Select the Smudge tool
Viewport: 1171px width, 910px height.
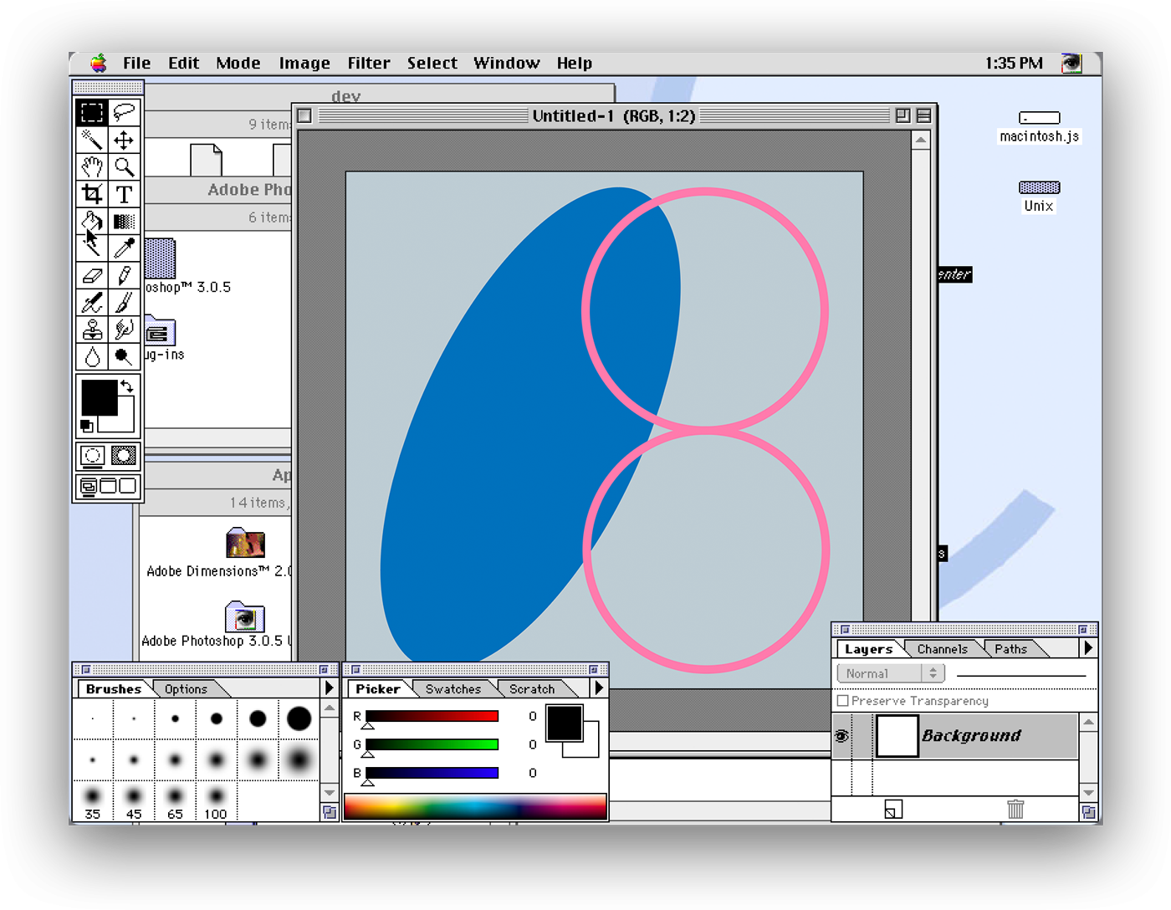click(x=125, y=330)
